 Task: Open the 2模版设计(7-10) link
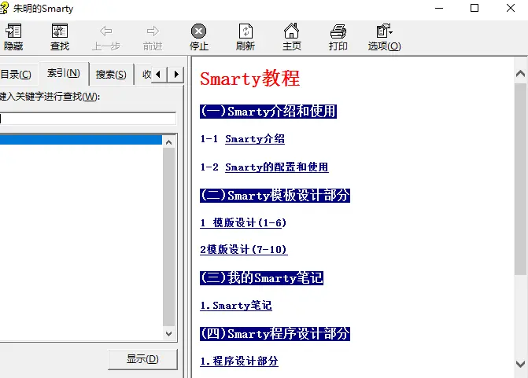[x=243, y=250]
